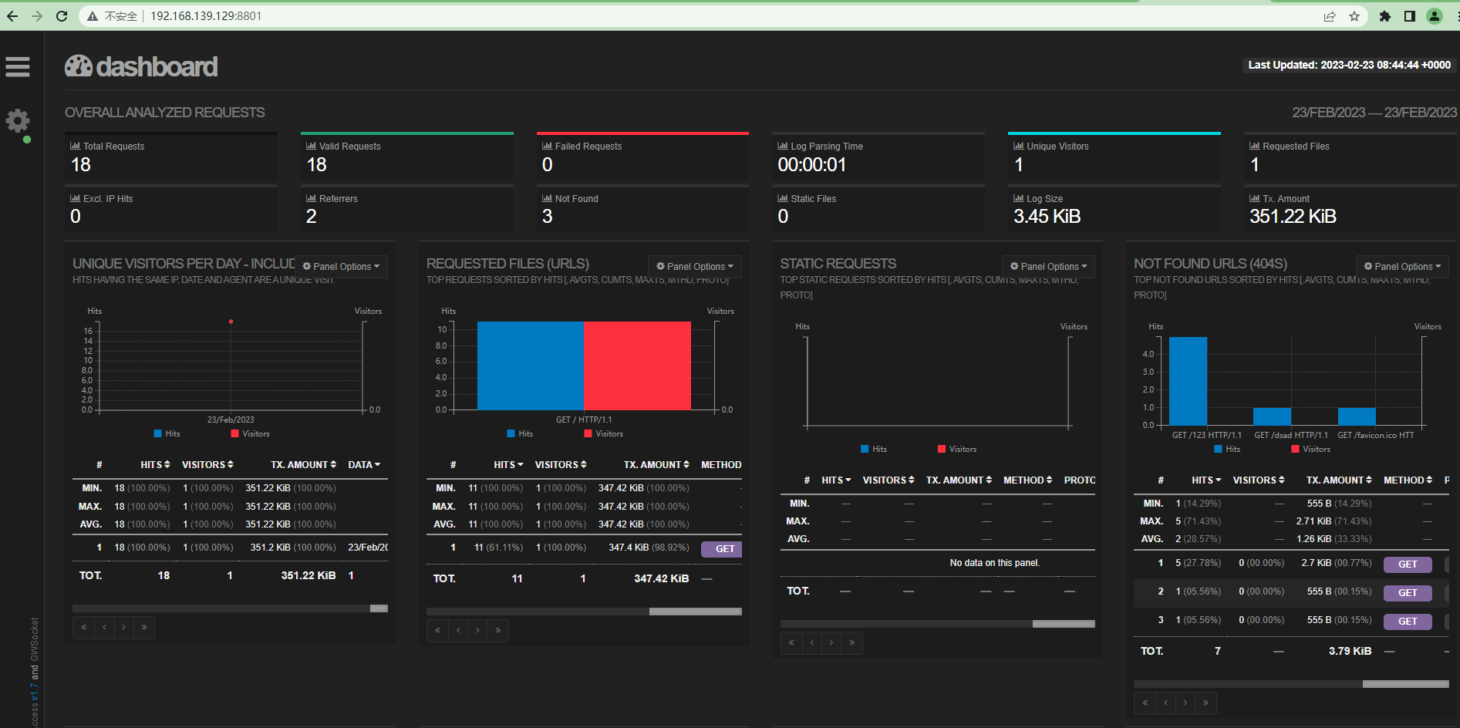Click GET badge in Not Found URLs row 2

coord(1408,593)
